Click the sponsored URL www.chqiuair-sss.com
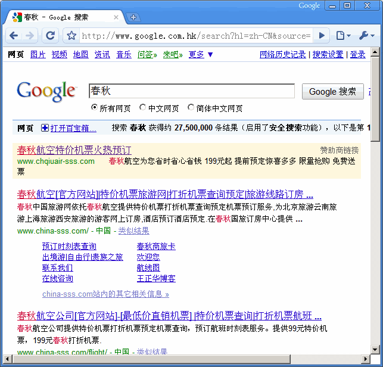Viewport: 383px width, 367px height. 55,161
